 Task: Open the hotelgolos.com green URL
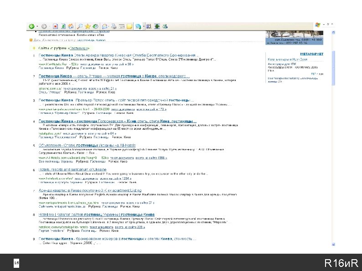tap(50, 133)
